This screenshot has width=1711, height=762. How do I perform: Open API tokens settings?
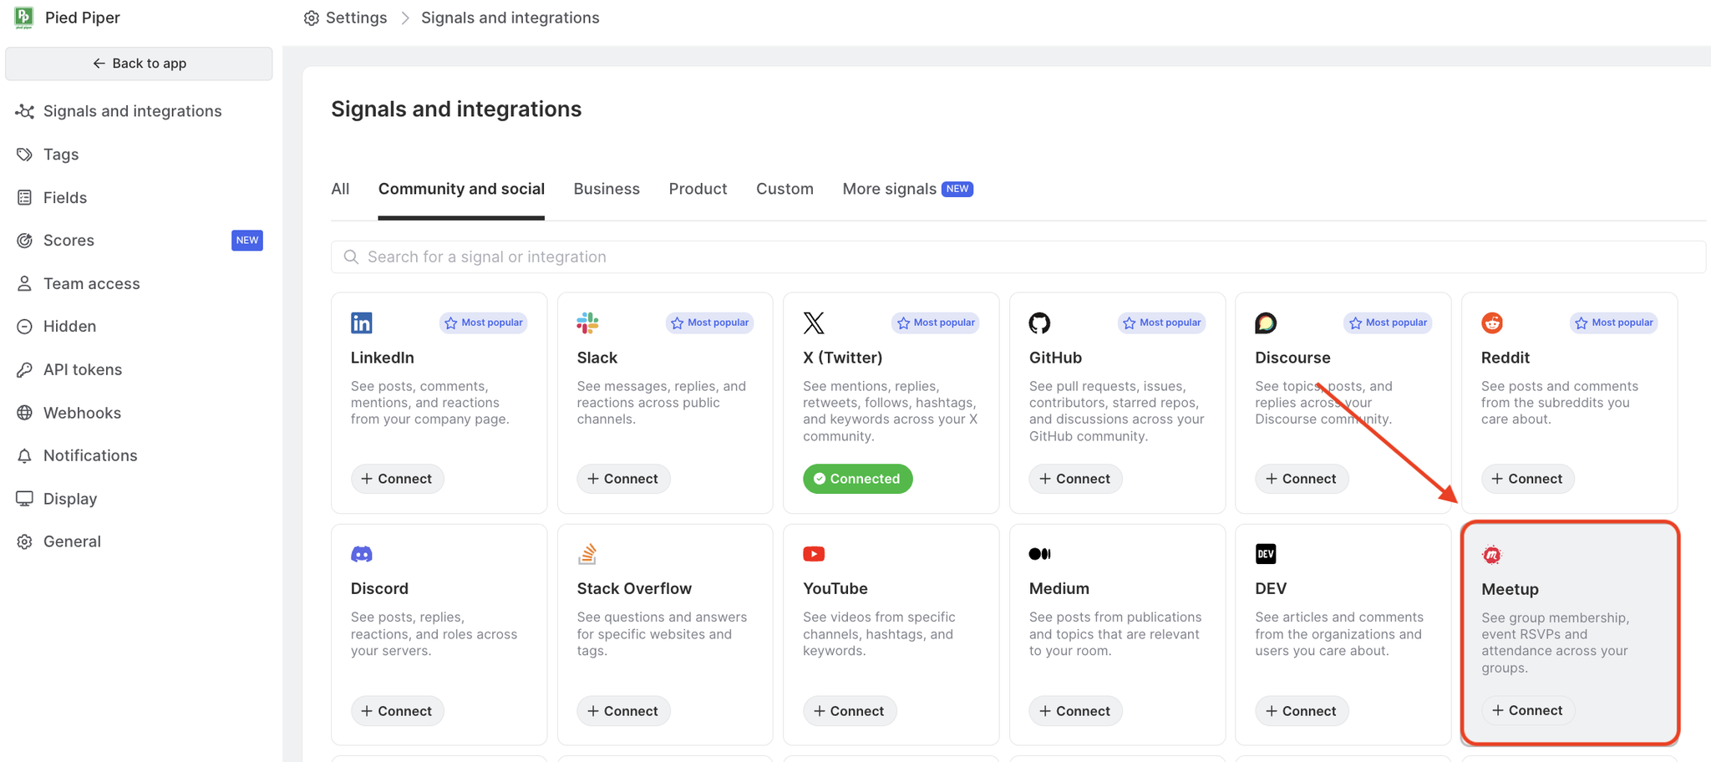coord(83,370)
